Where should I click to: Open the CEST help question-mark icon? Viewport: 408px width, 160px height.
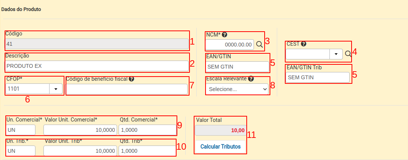point(304,44)
